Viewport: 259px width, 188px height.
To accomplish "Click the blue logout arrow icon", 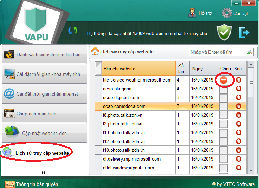I will click(x=244, y=33).
